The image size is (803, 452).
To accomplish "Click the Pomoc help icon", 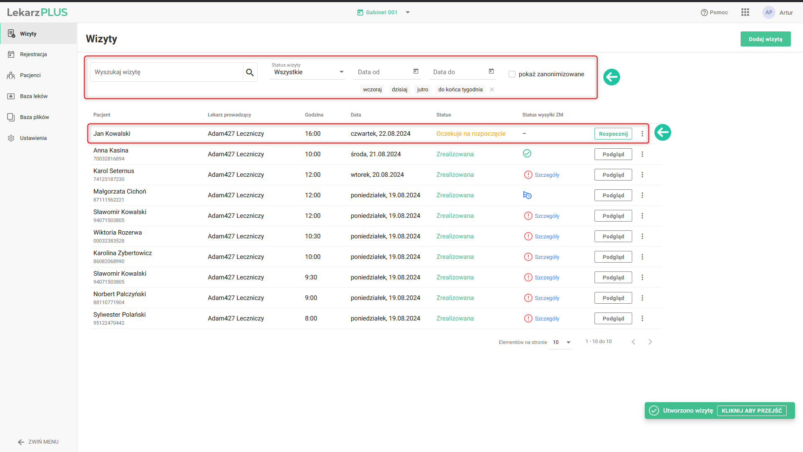I will (704, 13).
